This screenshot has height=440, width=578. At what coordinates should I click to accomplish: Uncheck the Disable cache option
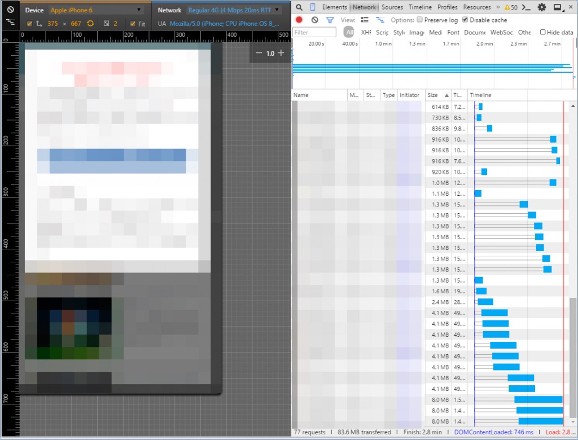point(465,20)
